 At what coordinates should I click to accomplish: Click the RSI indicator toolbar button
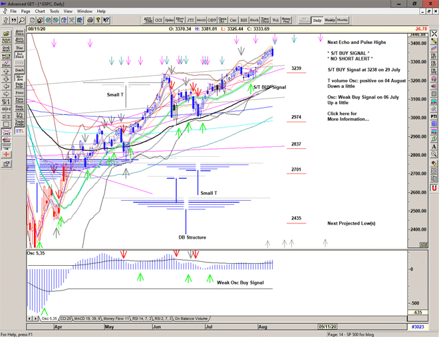[243, 21]
